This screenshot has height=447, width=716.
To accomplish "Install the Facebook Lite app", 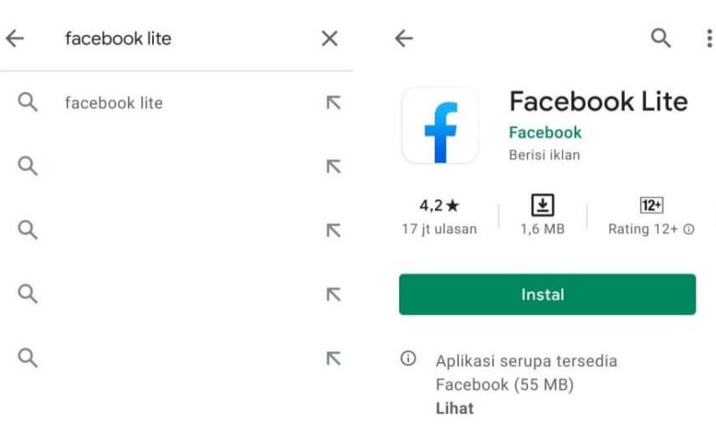I will pos(547,294).
